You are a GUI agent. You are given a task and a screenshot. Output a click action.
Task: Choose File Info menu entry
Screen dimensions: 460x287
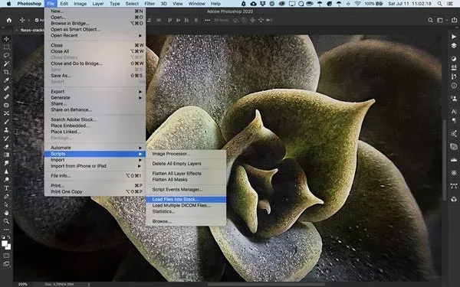pyautogui.click(x=95, y=176)
